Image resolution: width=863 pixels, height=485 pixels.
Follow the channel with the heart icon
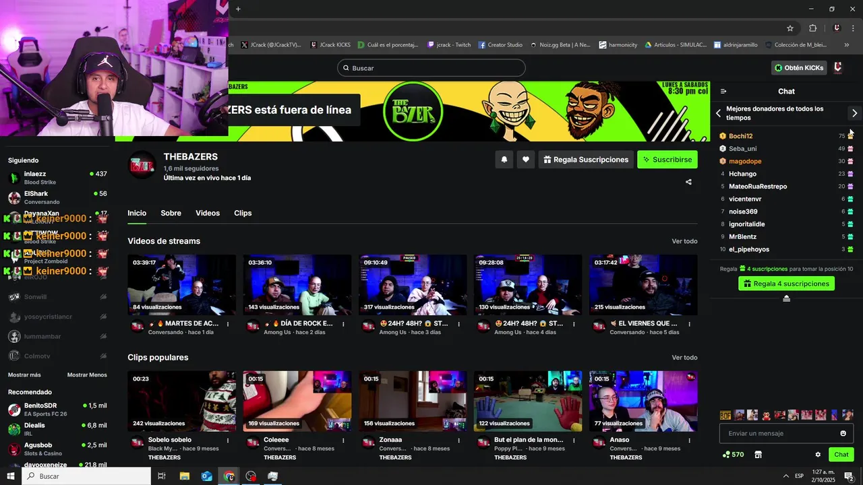click(525, 160)
